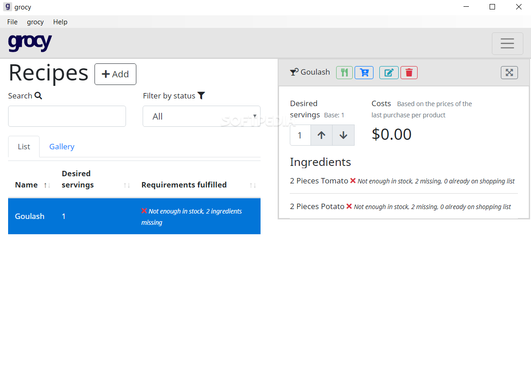
Task: Click the Goulash title in recipe card
Action: click(315, 72)
